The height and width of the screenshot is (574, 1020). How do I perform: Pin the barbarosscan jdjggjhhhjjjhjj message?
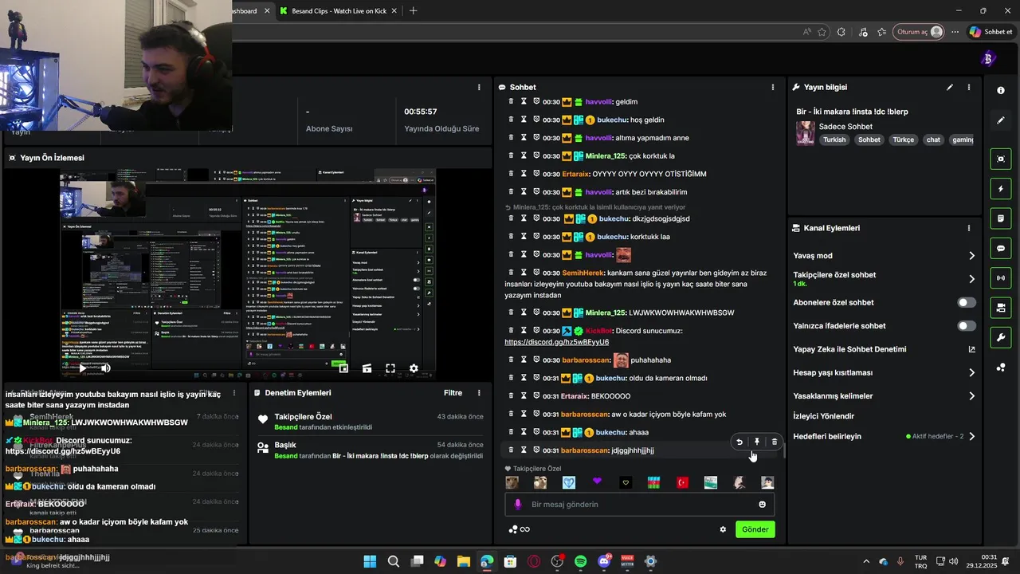[757, 442]
